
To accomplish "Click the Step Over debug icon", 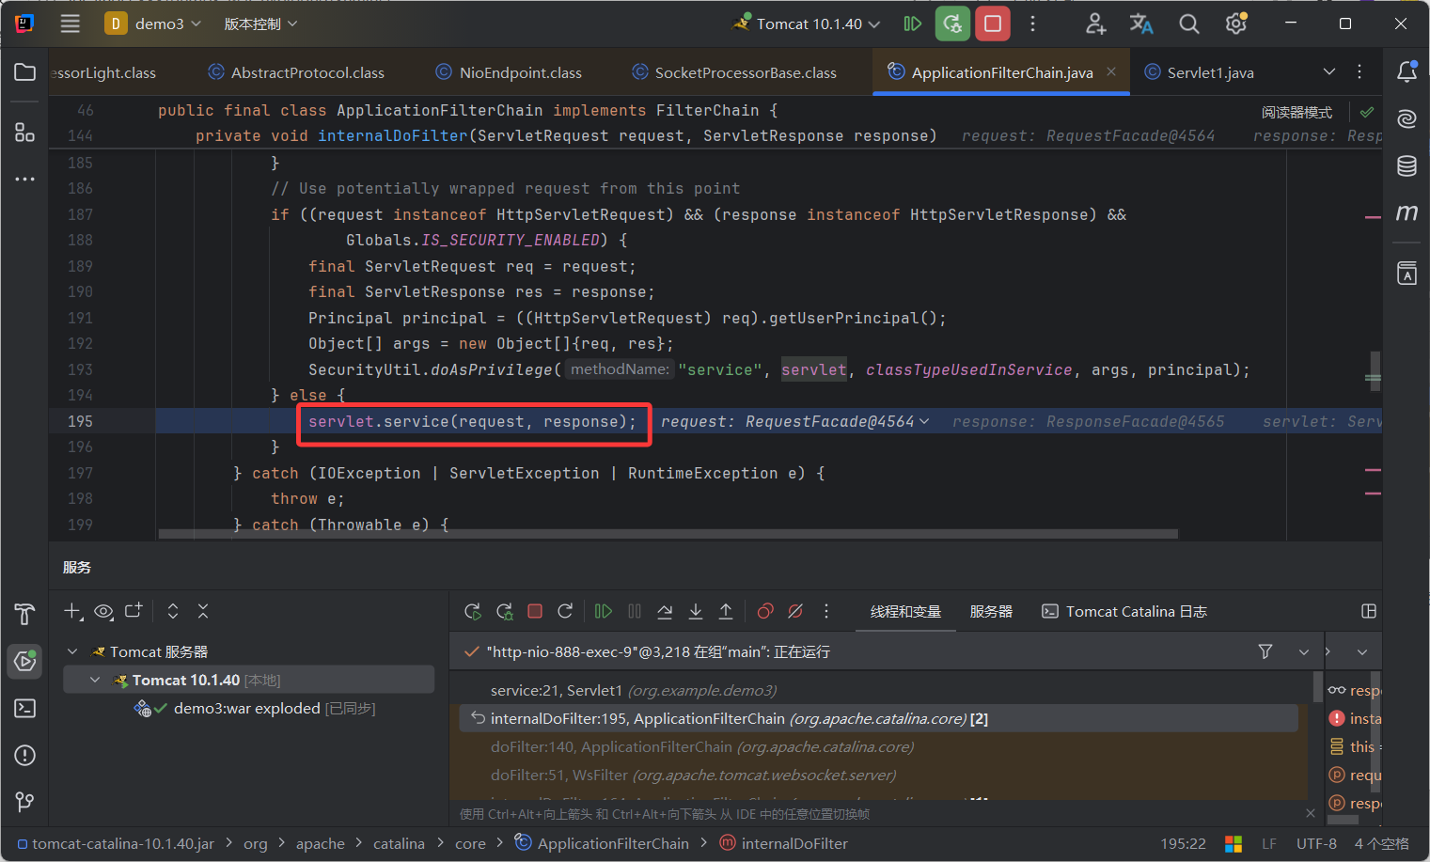I will [x=665, y=612].
